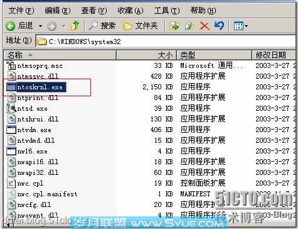Sort by the 修改日期 column header

pos(274,55)
